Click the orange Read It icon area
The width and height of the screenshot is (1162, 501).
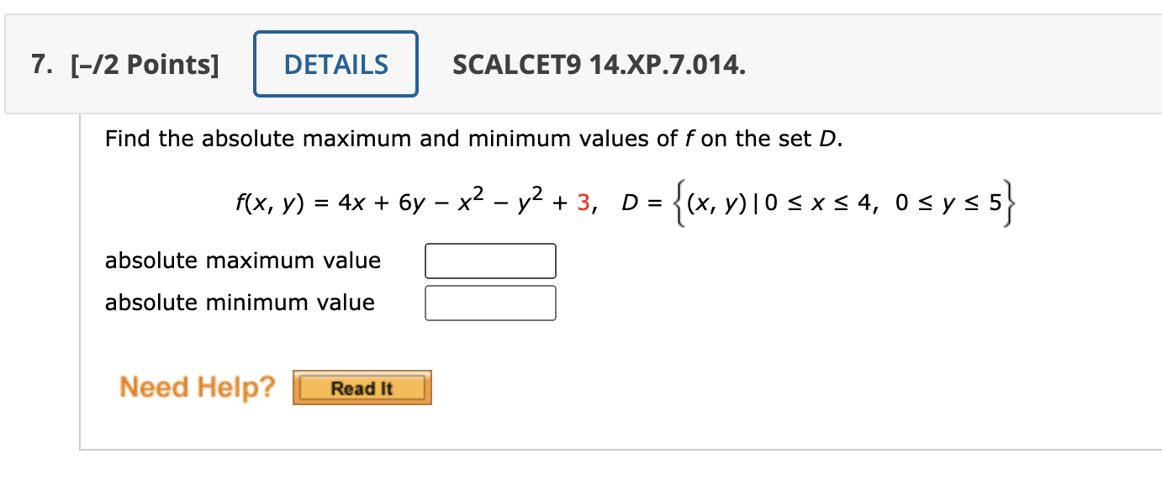point(362,388)
